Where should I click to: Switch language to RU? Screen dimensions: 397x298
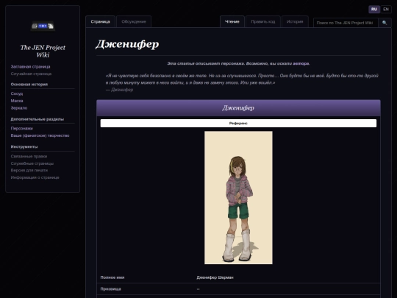(374, 10)
